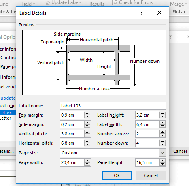The height and width of the screenshot is (186, 189).
Task: Click Update Labels in the ribbon
Action: click(x=64, y=2)
